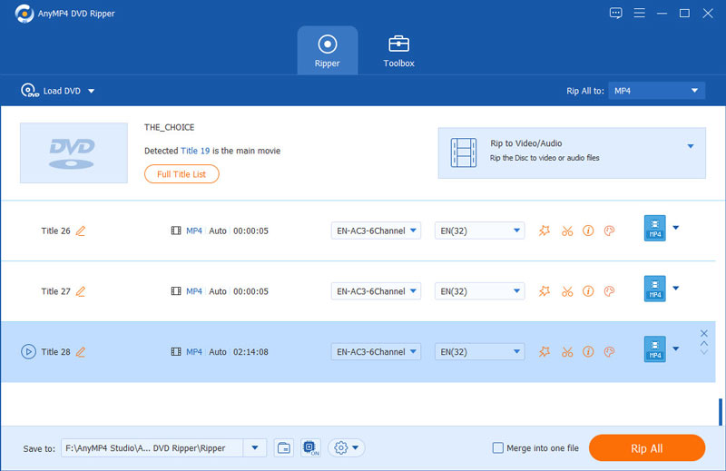Play Title 28 preview

point(28,351)
